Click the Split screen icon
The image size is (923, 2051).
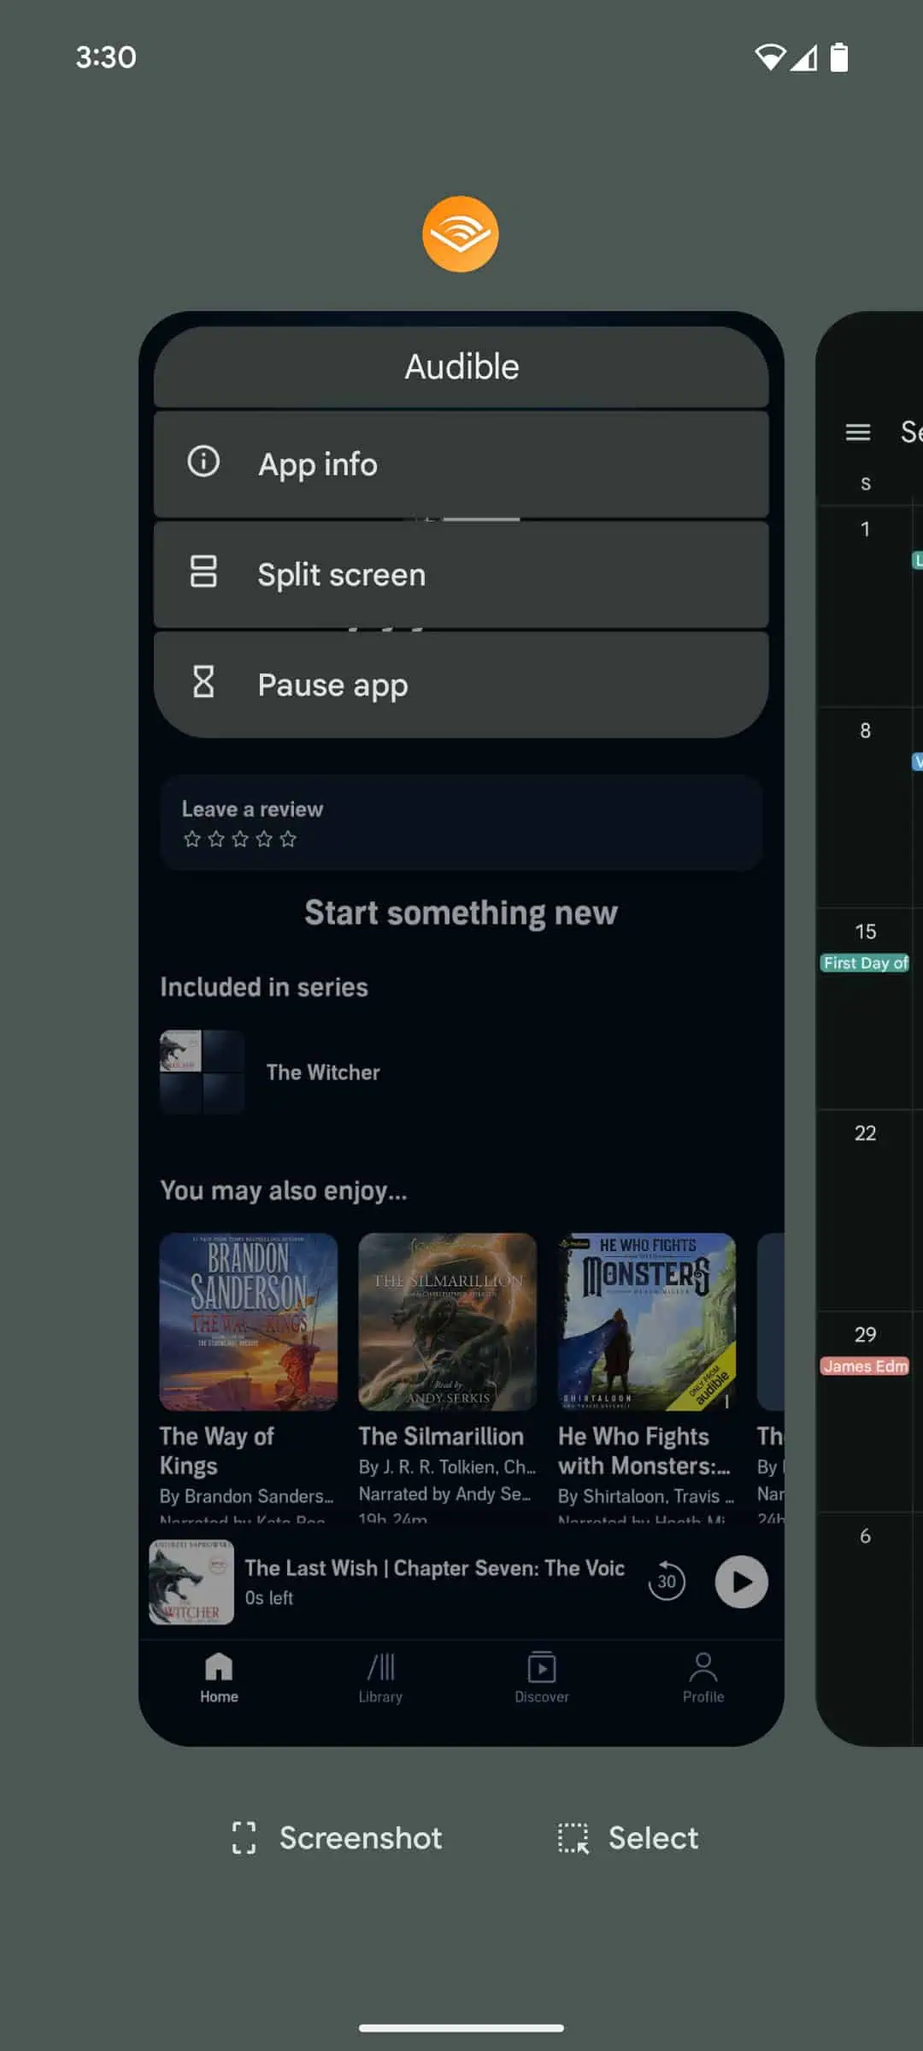[203, 572]
